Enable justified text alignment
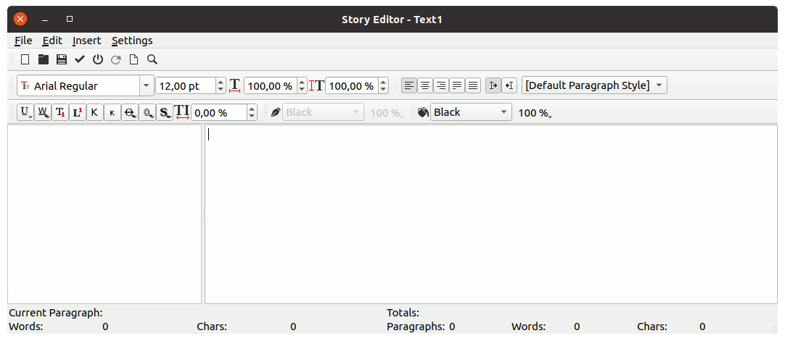The image size is (785, 341). pyautogui.click(x=457, y=85)
